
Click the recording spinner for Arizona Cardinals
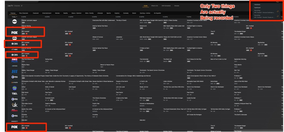[x=278, y=11]
